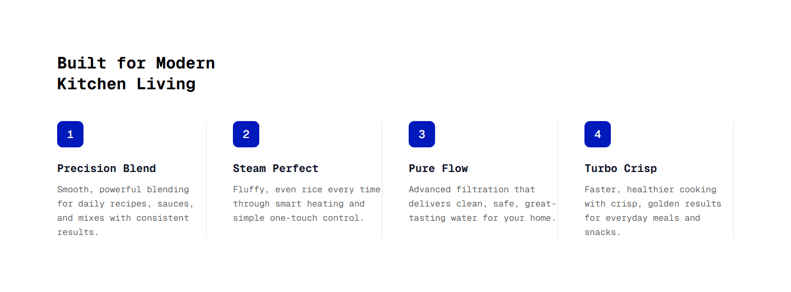Click the divider right of Turbo Crisp
Viewport: 791px width, 292px height.
point(734,180)
